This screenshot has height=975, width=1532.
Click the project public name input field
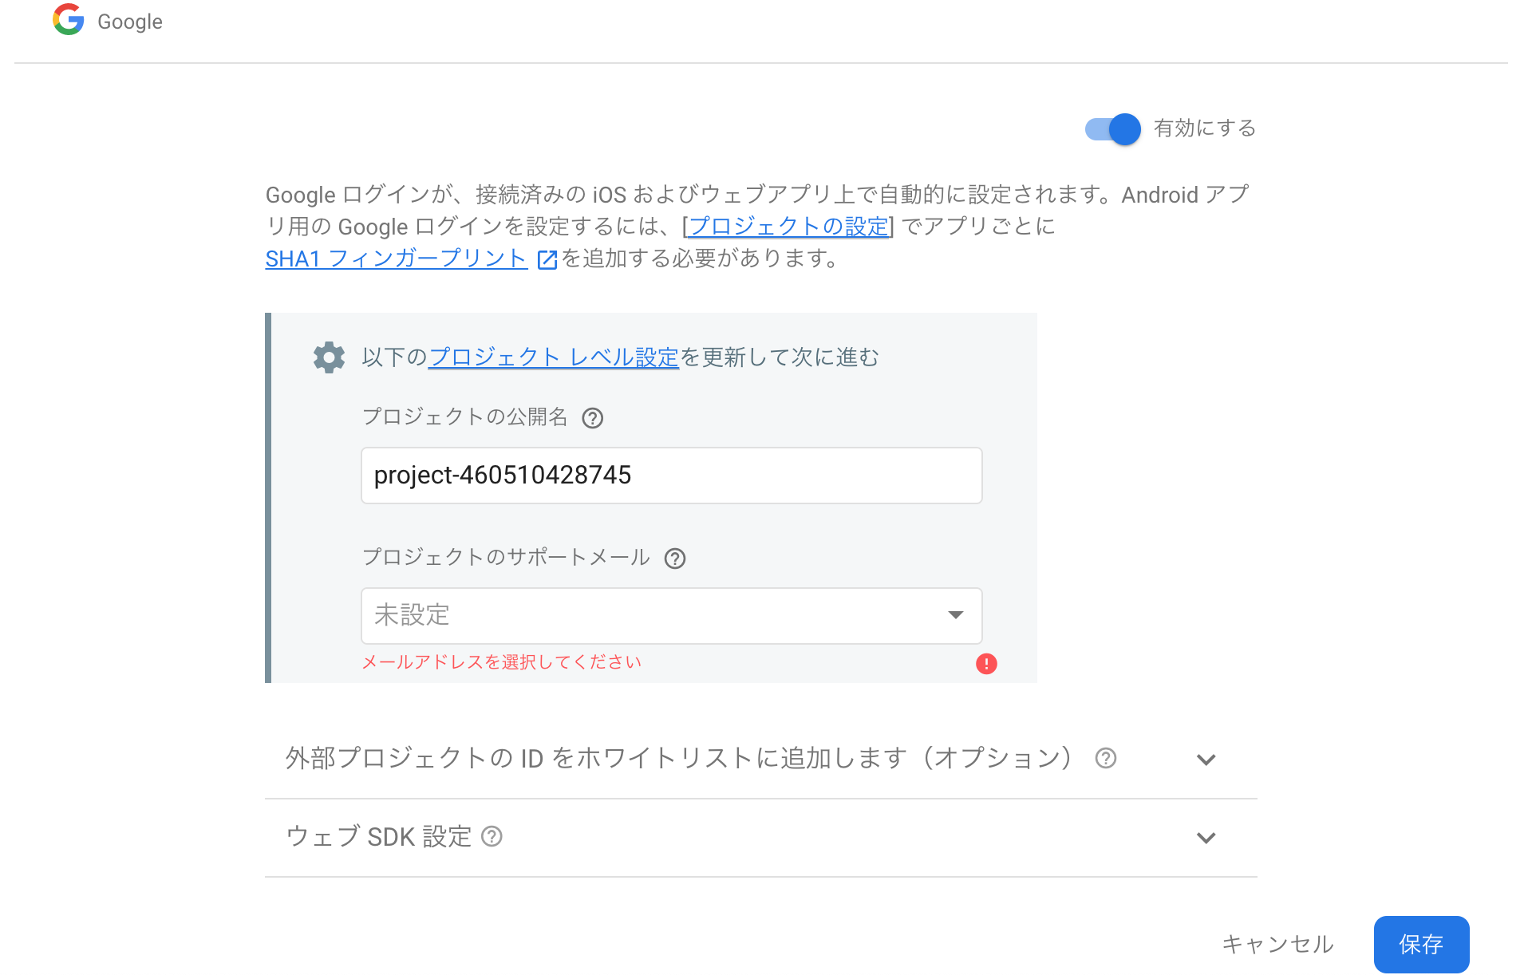point(670,475)
